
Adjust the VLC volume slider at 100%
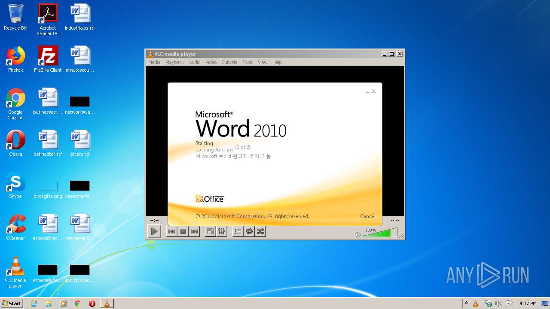click(380, 233)
